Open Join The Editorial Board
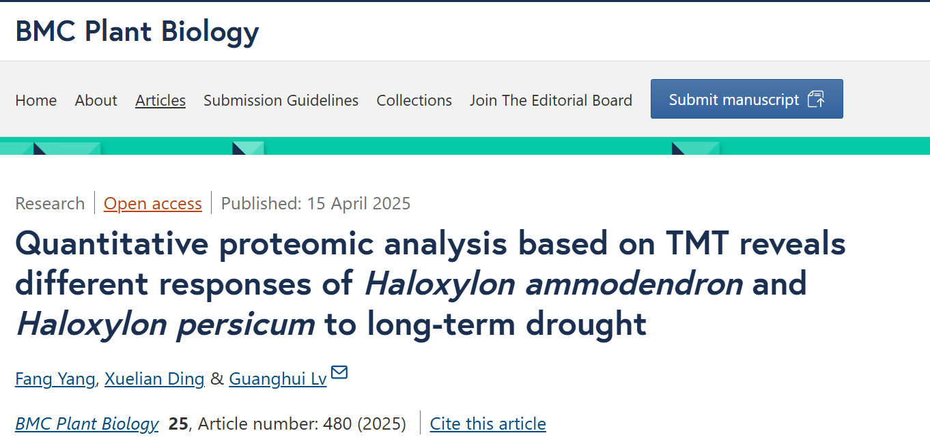 click(551, 100)
